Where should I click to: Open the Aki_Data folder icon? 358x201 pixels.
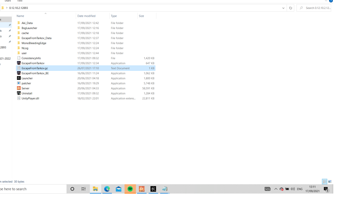coord(19,23)
